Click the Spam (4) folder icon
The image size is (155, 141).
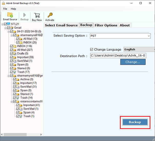21,112
